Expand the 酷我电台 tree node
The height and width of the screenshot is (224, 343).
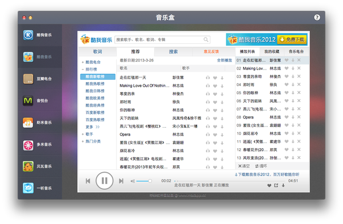point(83,62)
